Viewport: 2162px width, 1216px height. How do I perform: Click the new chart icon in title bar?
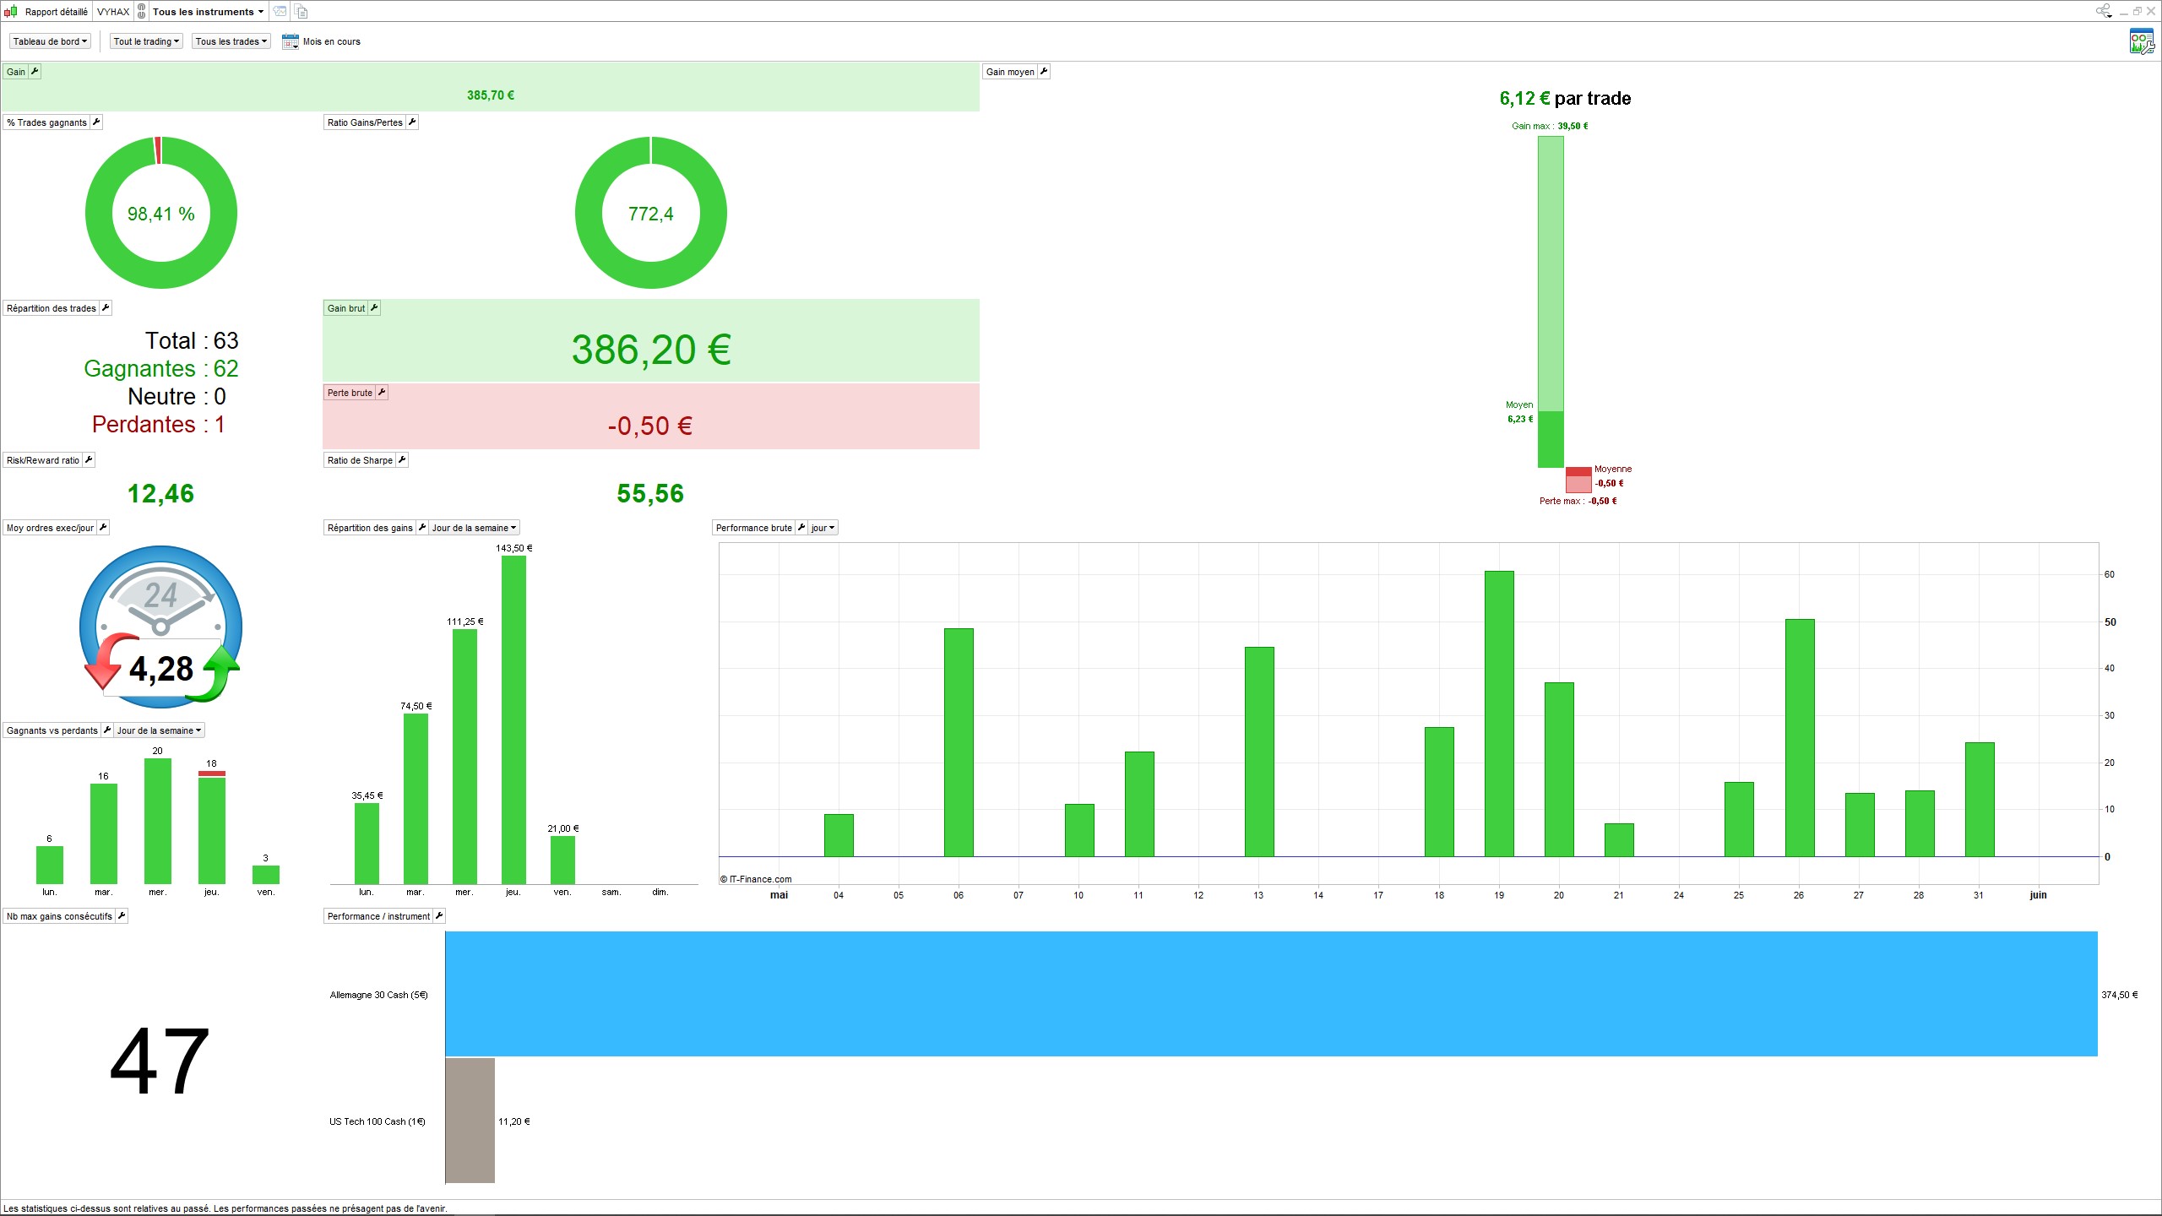[280, 12]
